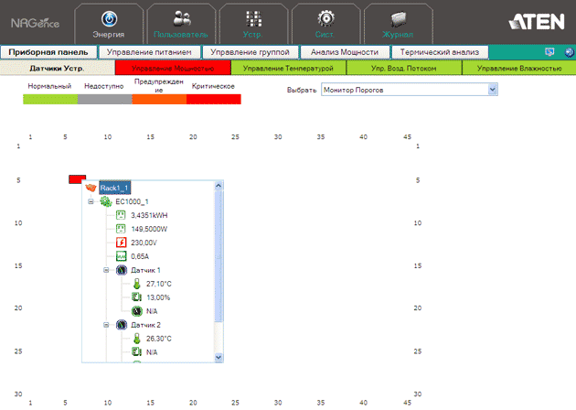576x410 pixels.
Task: Click the red Критическое legend swatch
Action: 213,99
